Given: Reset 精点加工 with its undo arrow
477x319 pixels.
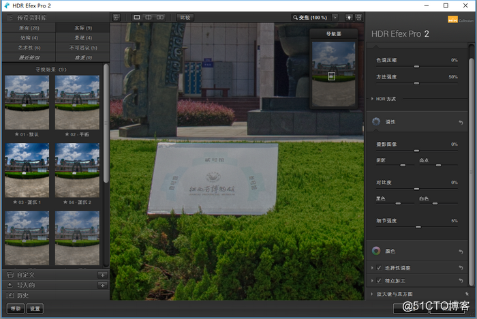Looking at the screenshot, I should click(461, 281).
